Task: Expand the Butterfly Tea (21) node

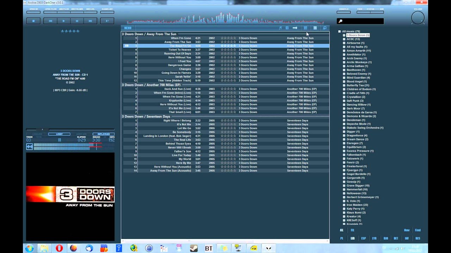Action: pos(344,85)
